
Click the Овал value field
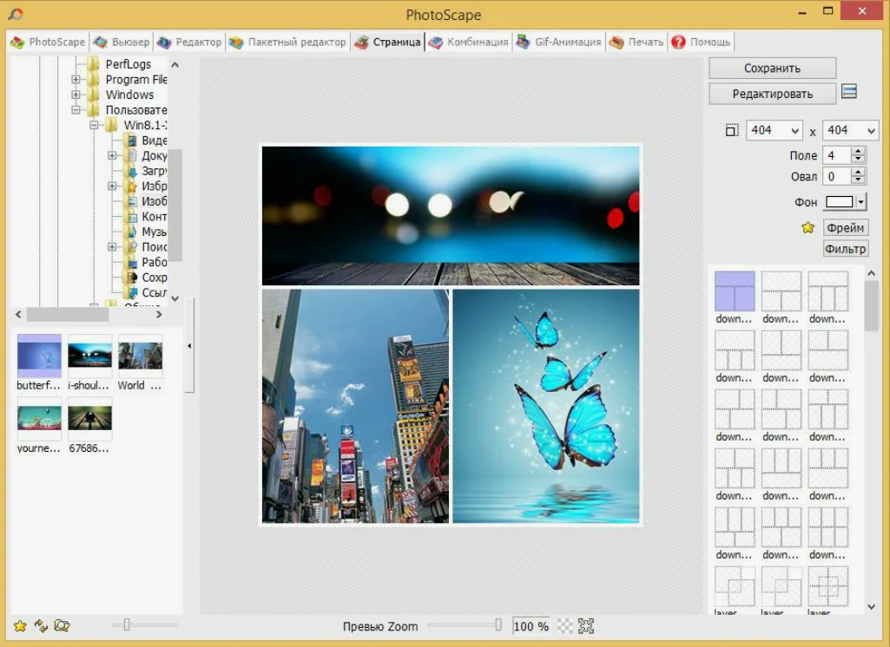pyautogui.click(x=837, y=176)
